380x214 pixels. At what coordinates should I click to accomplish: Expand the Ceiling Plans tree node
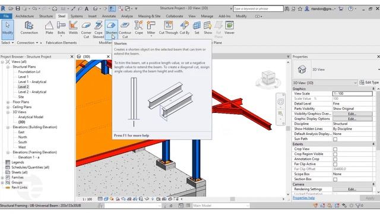(8, 107)
